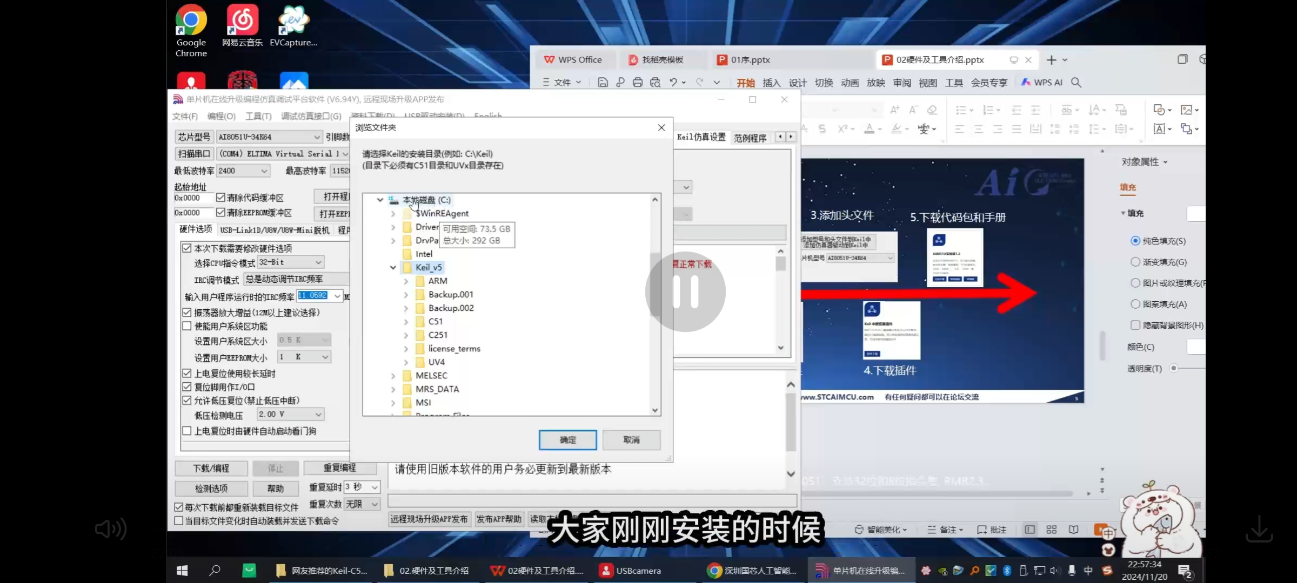Collapse the 本地磁盘 (C:) node
The height and width of the screenshot is (583, 1297).
[380, 200]
